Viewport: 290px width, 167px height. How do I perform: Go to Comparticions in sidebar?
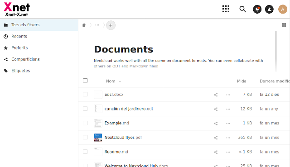click(25, 59)
